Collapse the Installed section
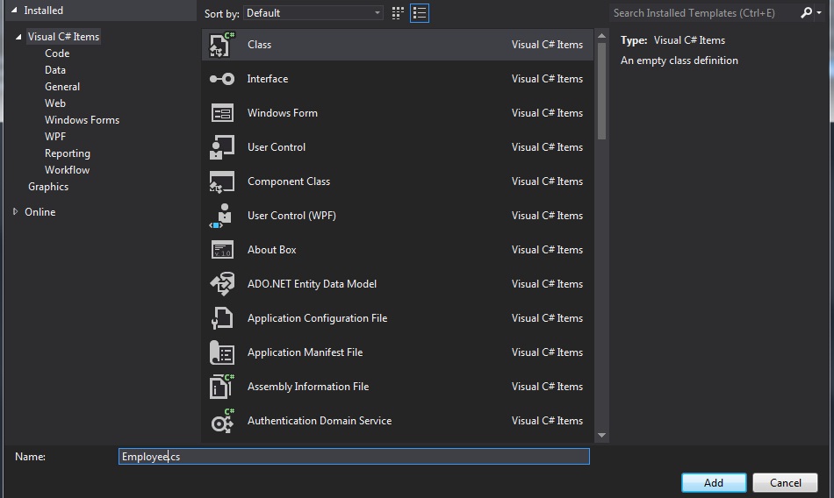834x498 pixels. [x=15, y=11]
